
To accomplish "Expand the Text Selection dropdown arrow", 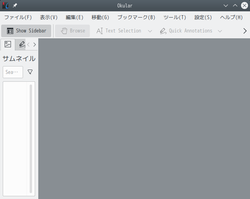I will coord(150,31).
